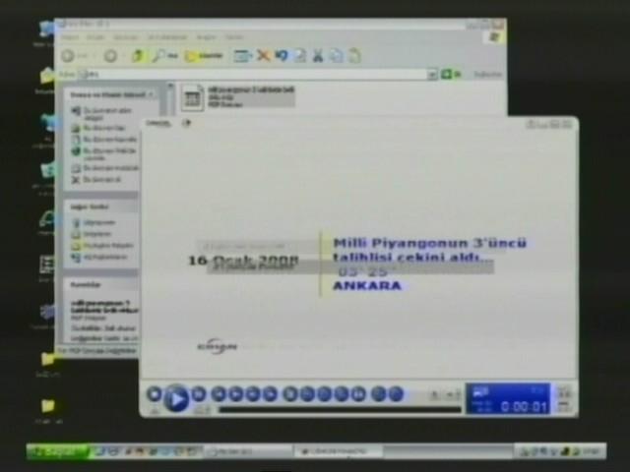Collapse the Dosya ve Klasör Görevleri panel

151,94
